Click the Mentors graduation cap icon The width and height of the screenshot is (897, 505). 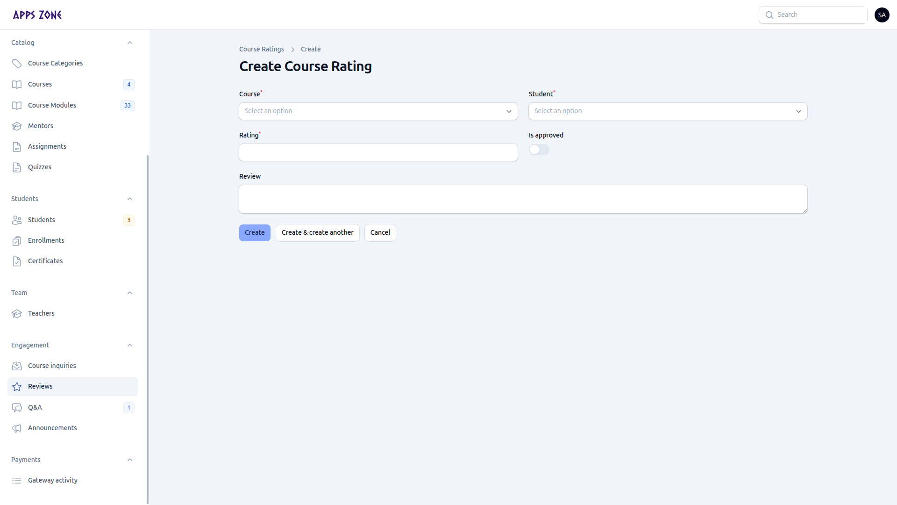(x=17, y=126)
